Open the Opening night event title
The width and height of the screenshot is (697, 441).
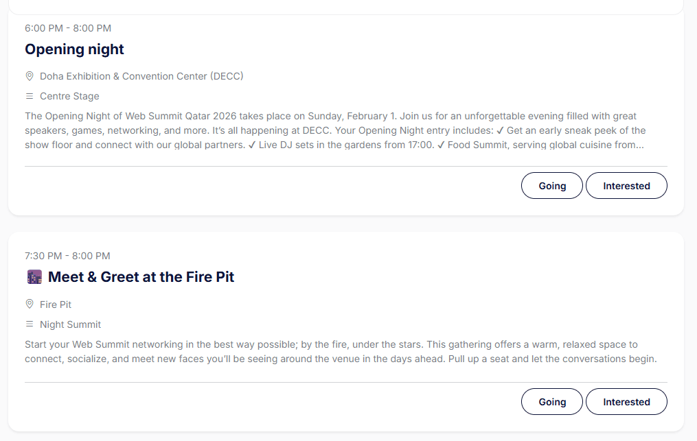coord(74,49)
